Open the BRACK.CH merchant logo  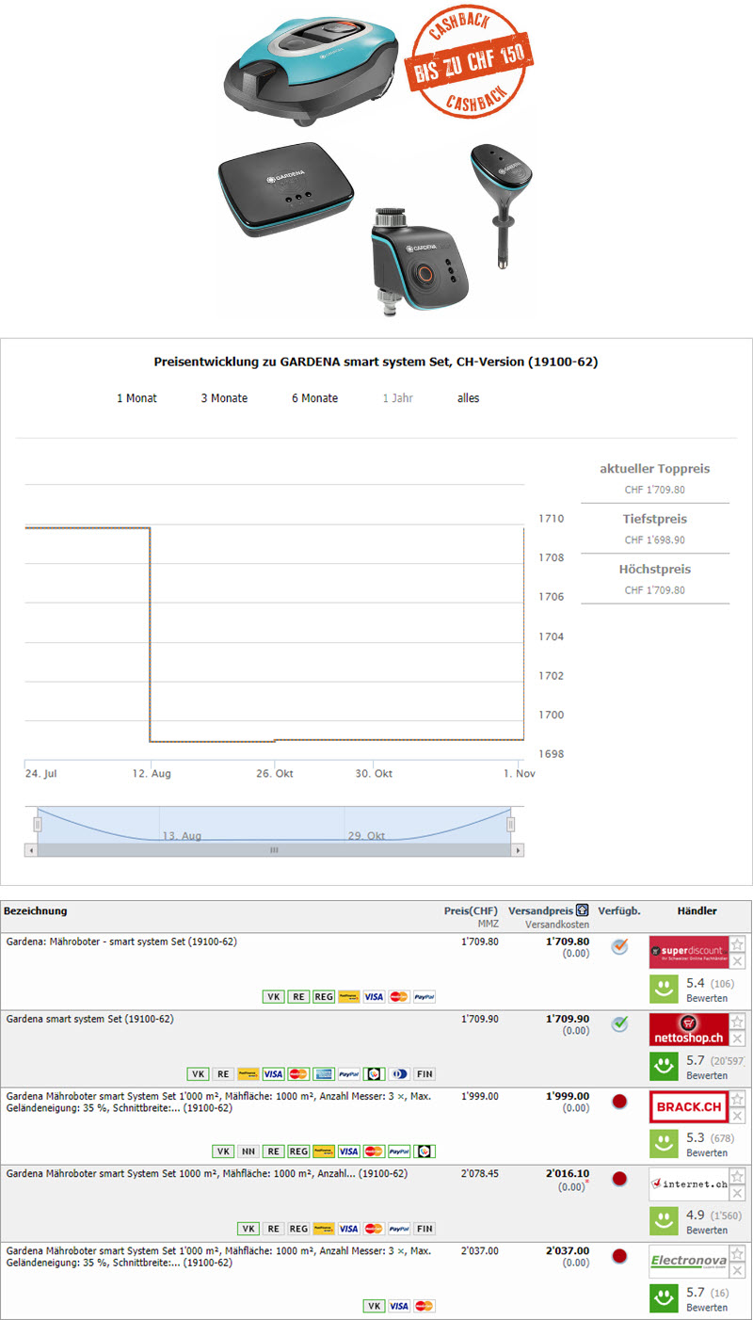[x=689, y=1106]
